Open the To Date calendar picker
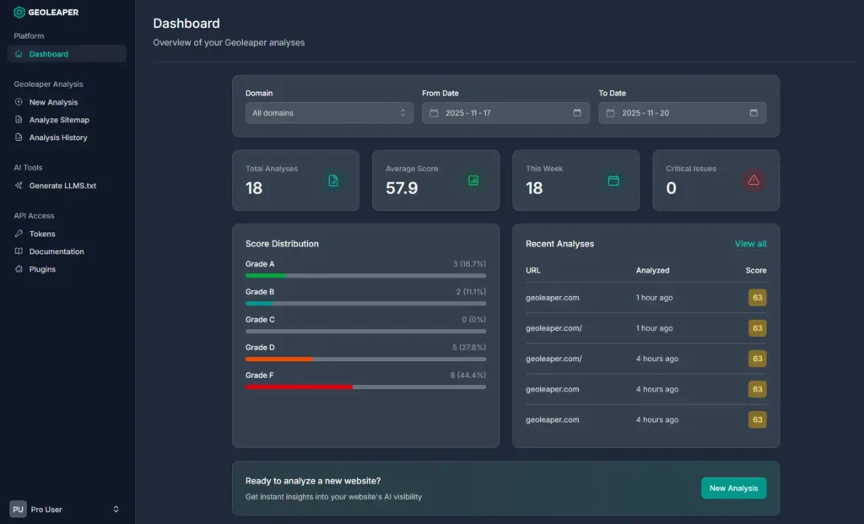The width and height of the screenshot is (864, 524). 754,112
